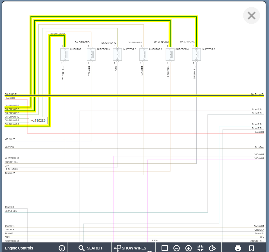Viewport: 269px width, 252px height.
Task: Select the INJECTOR 6 coil symbol
Action: pyautogui.click(x=196, y=55)
